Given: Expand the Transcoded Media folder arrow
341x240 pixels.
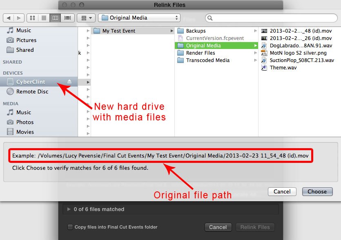Looking at the screenshot, I should point(256,60).
